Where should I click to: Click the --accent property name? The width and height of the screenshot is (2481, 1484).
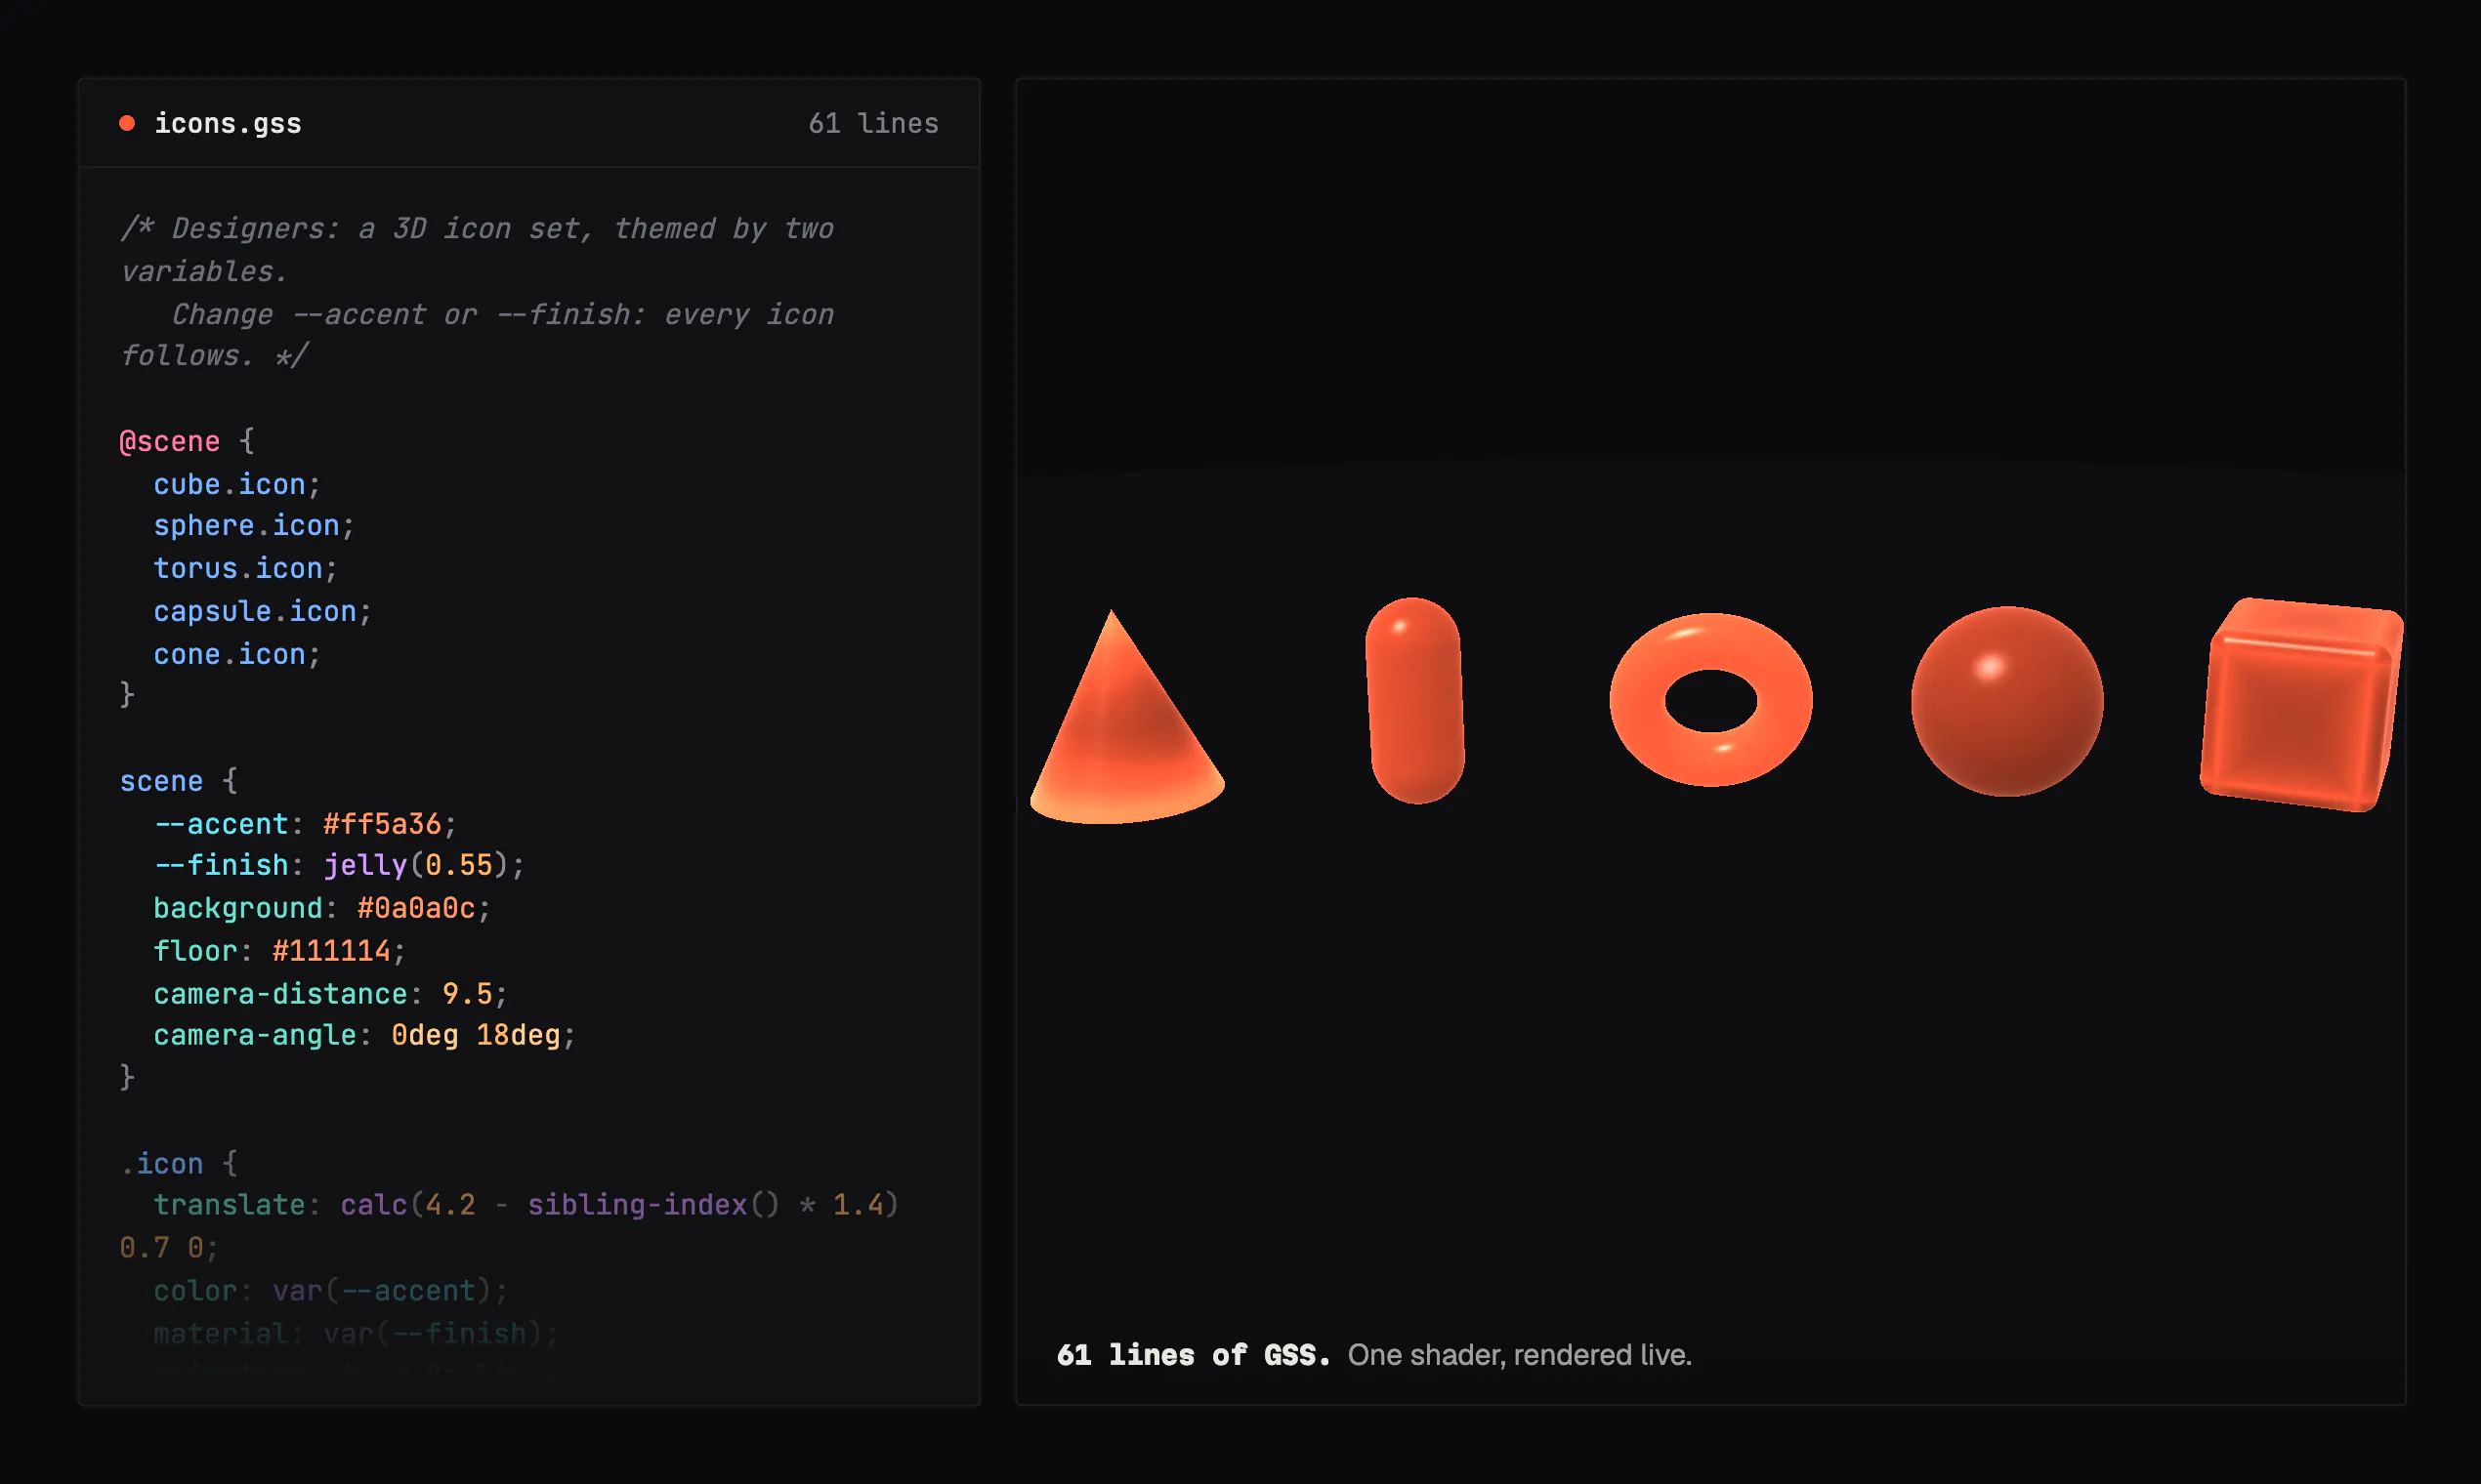[220, 824]
